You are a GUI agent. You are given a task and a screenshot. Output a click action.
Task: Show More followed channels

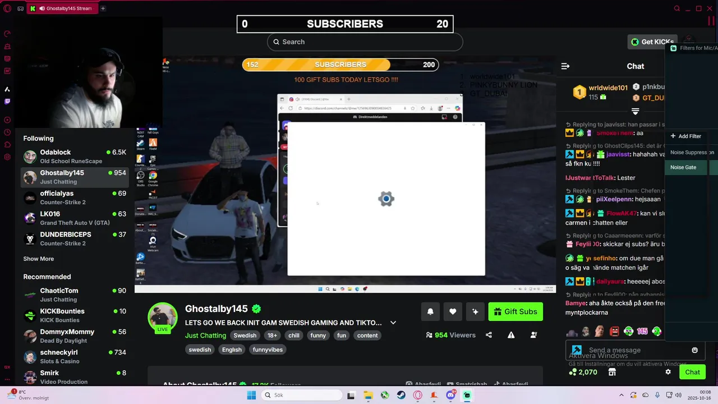[x=39, y=259]
